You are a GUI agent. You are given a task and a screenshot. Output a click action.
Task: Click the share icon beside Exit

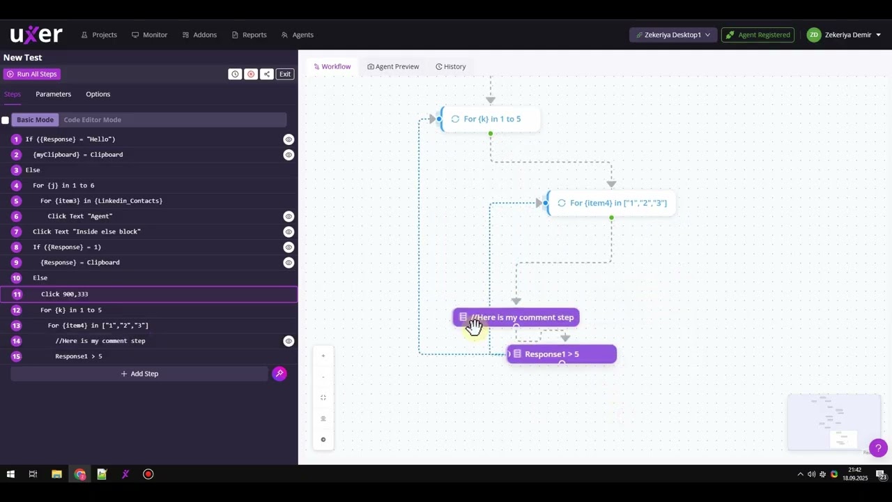tap(266, 74)
